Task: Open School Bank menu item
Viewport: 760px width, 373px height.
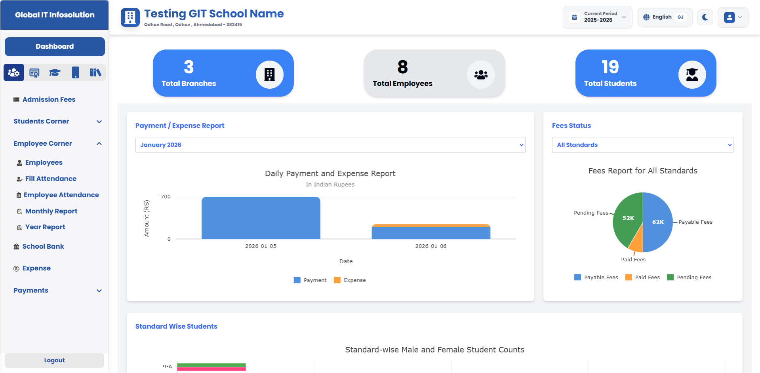Action: click(x=43, y=246)
